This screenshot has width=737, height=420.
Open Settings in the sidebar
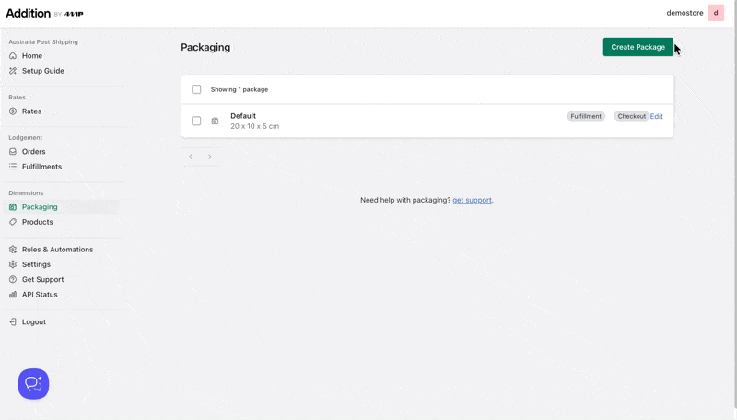click(x=36, y=264)
